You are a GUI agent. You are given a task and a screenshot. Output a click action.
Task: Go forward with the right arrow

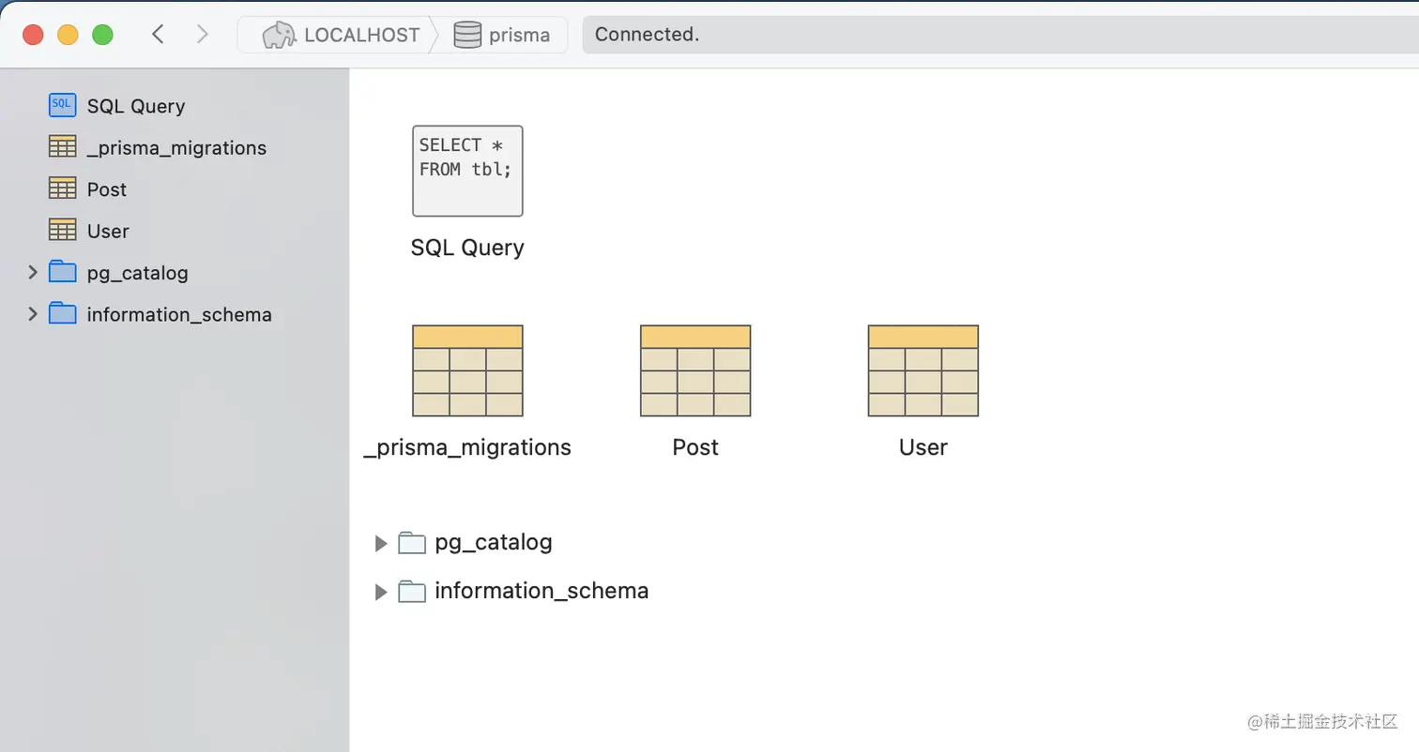202,35
